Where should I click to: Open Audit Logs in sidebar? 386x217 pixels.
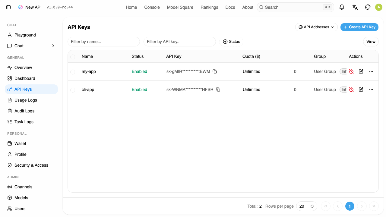31,111
